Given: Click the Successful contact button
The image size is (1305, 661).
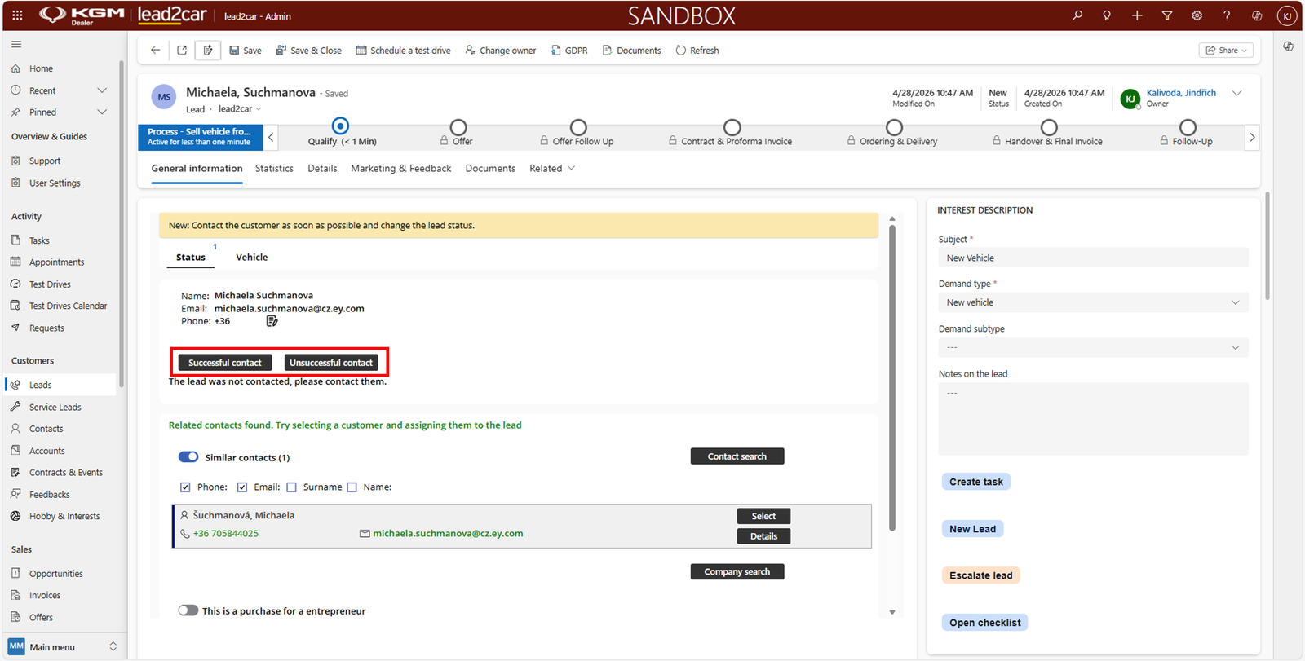Looking at the screenshot, I should click(x=225, y=363).
